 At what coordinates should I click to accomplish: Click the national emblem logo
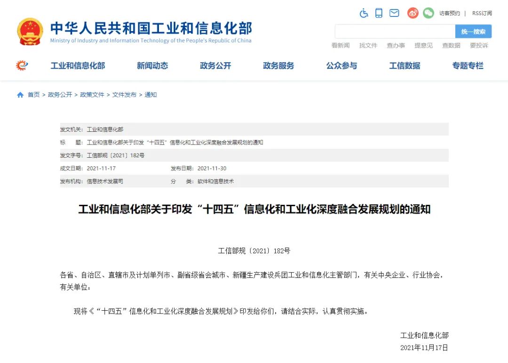30,32
